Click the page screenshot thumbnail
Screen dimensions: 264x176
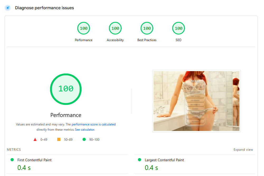196,101
